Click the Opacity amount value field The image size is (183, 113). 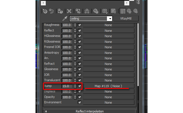click(x=67, y=97)
